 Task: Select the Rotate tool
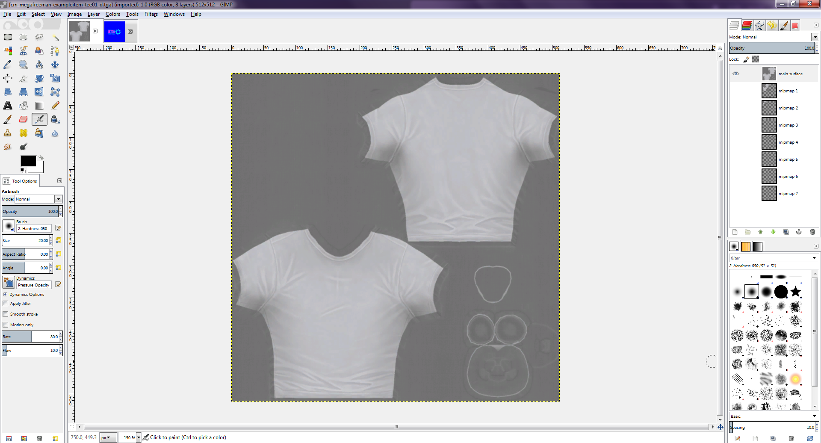tap(39, 78)
